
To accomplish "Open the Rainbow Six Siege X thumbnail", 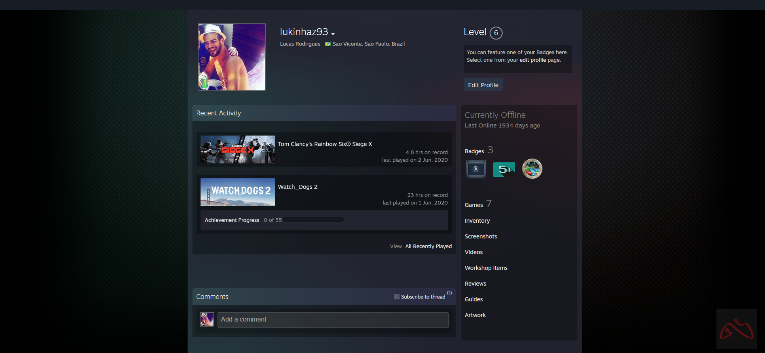I will point(237,150).
